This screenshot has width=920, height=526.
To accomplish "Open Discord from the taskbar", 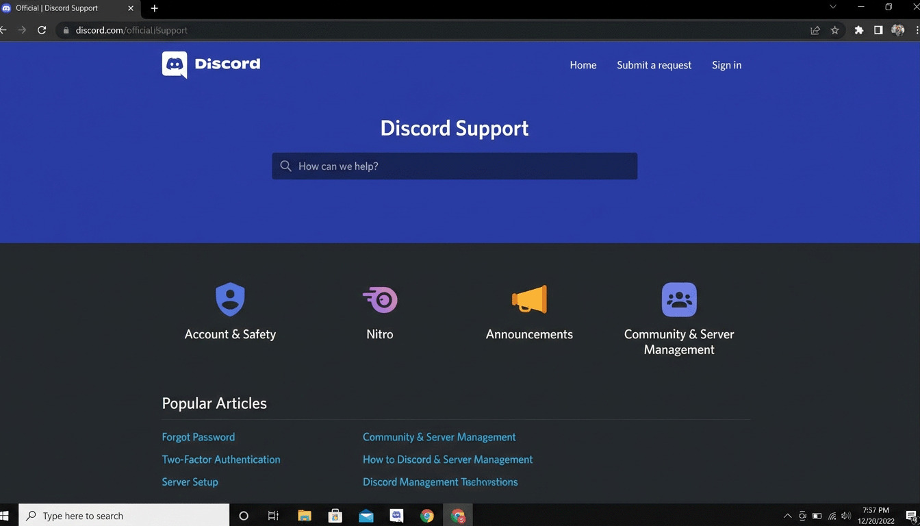I will point(396,515).
